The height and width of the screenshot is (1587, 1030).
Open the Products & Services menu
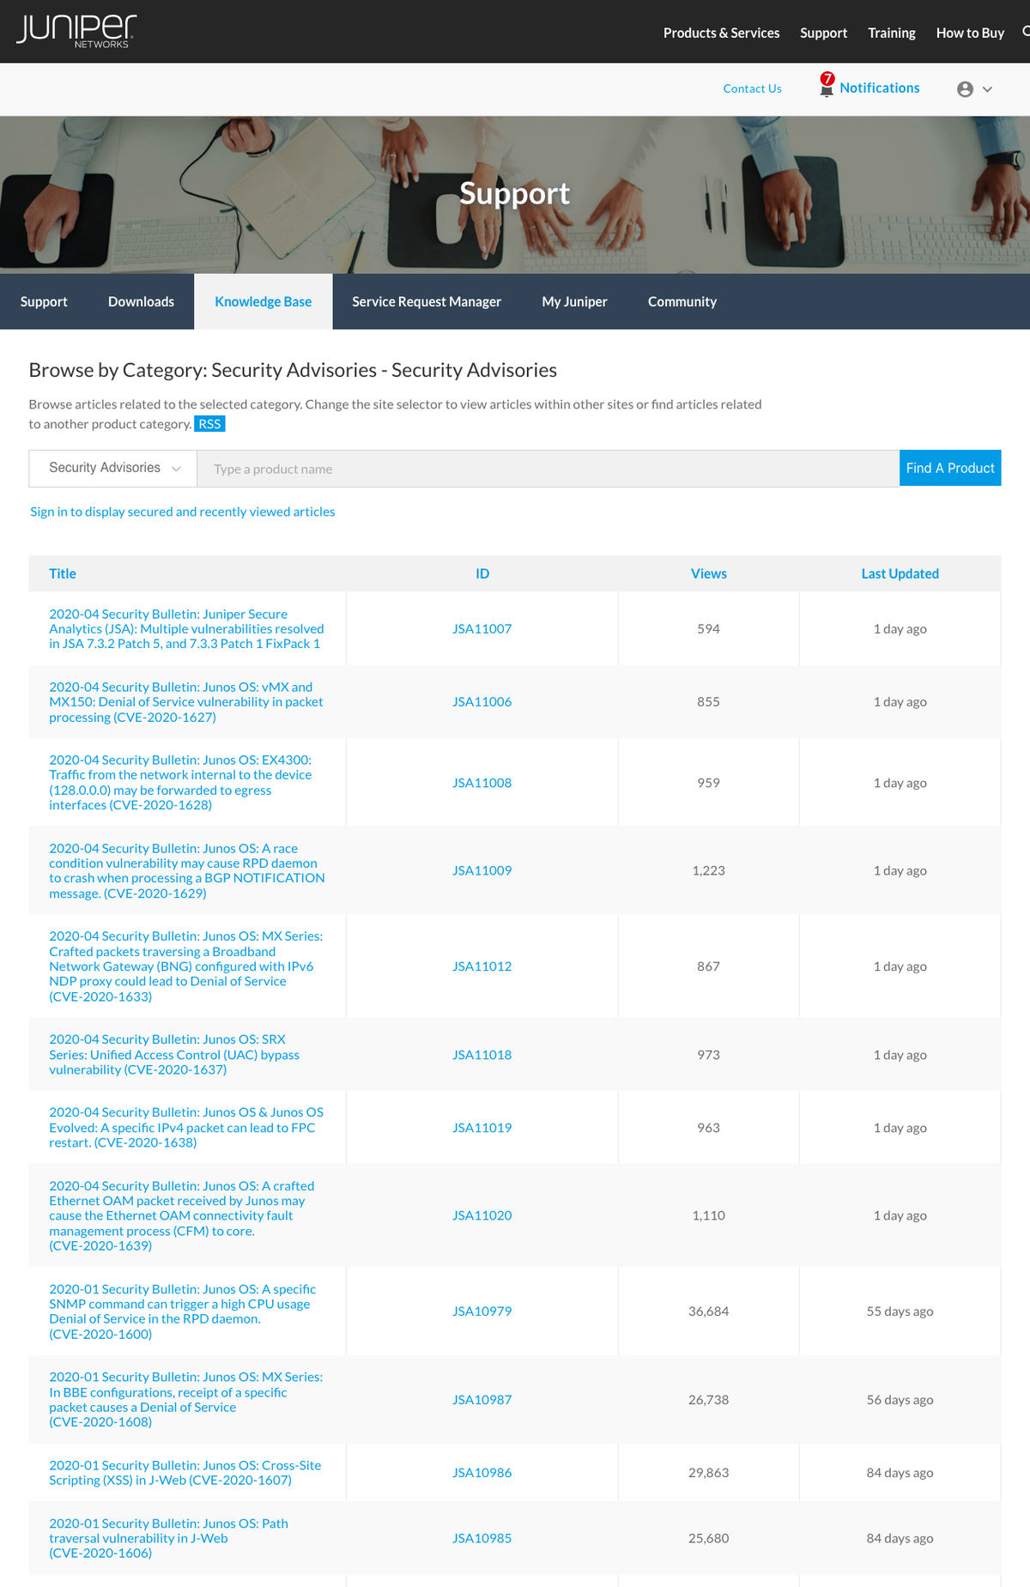tap(721, 33)
